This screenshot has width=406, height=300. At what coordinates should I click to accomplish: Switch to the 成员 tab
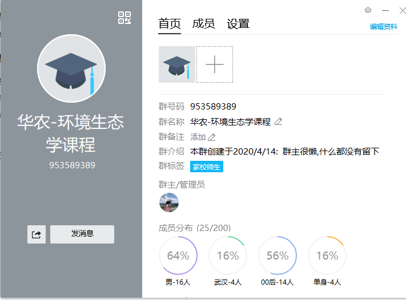coord(203,24)
